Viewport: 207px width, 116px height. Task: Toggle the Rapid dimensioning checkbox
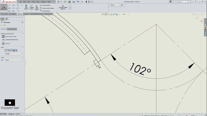coord(5,39)
